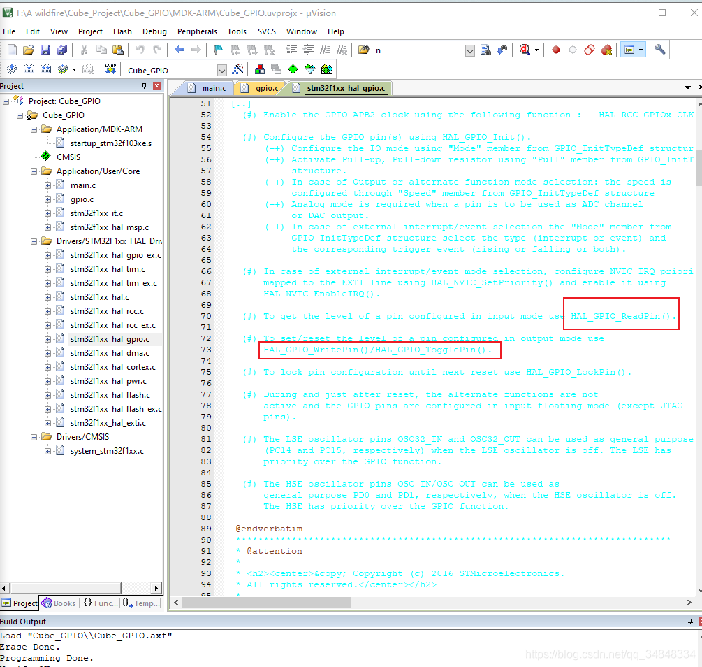Click the Select Software Packs icon
This screenshot has height=667, width=702.
[x=310, y=69]
